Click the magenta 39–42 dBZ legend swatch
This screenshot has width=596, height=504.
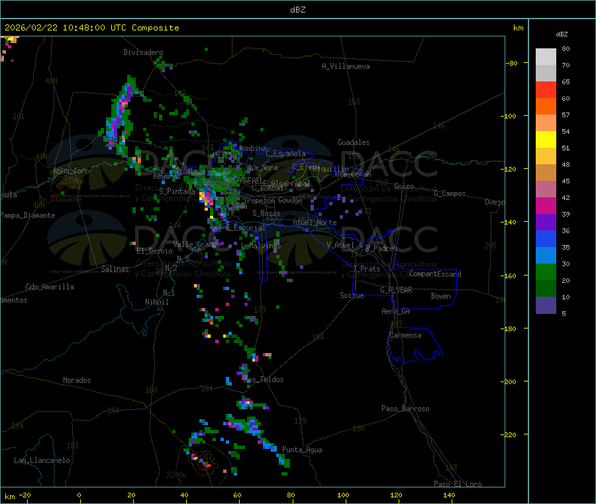[x=546, y=205]
